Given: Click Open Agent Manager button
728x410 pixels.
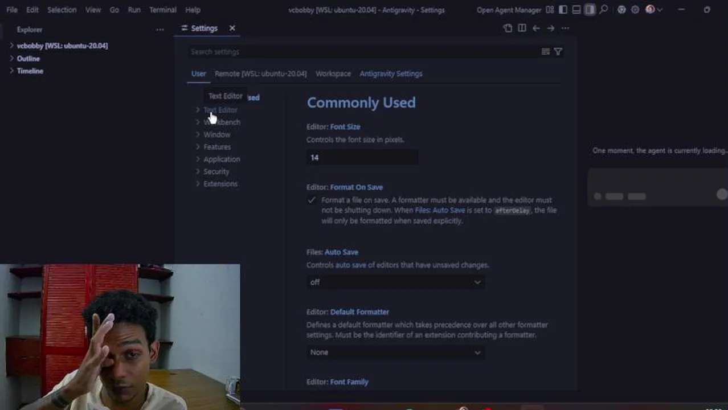Looking at the screenshot, I should click(509, 10).
